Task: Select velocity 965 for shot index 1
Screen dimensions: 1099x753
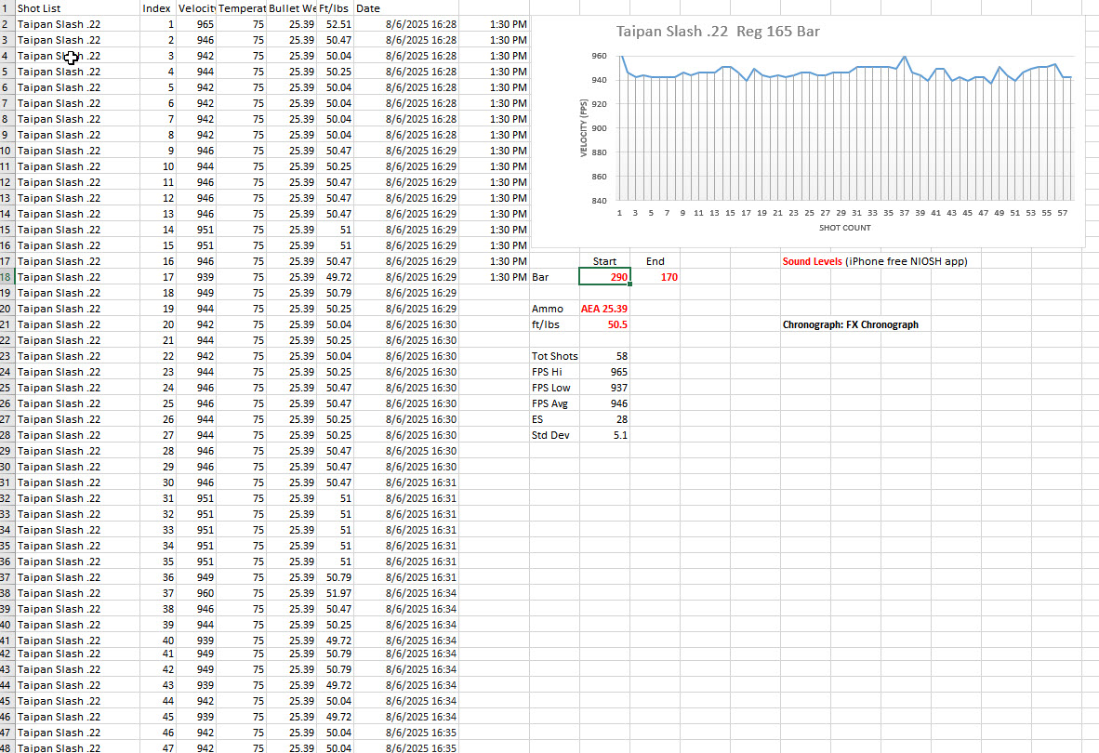Action: pos(196,24)
